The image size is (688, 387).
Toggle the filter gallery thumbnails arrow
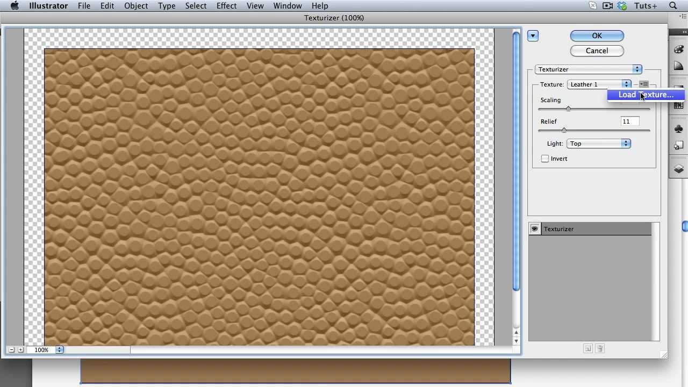533,36
